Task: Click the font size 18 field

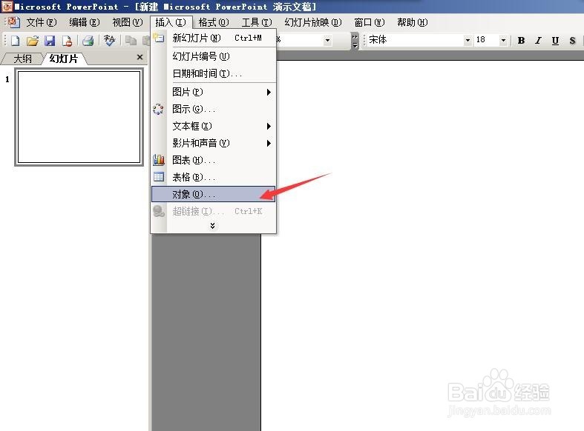Action: point(486,40)
